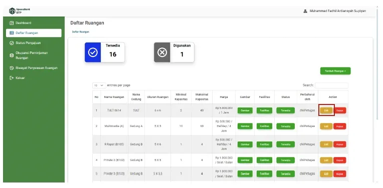
Task: Open the entries per page dropdown
Action: pos(99,85)
